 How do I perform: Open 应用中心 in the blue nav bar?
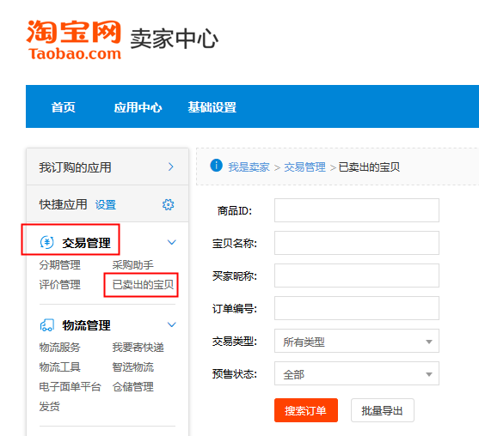pos(138,107)
